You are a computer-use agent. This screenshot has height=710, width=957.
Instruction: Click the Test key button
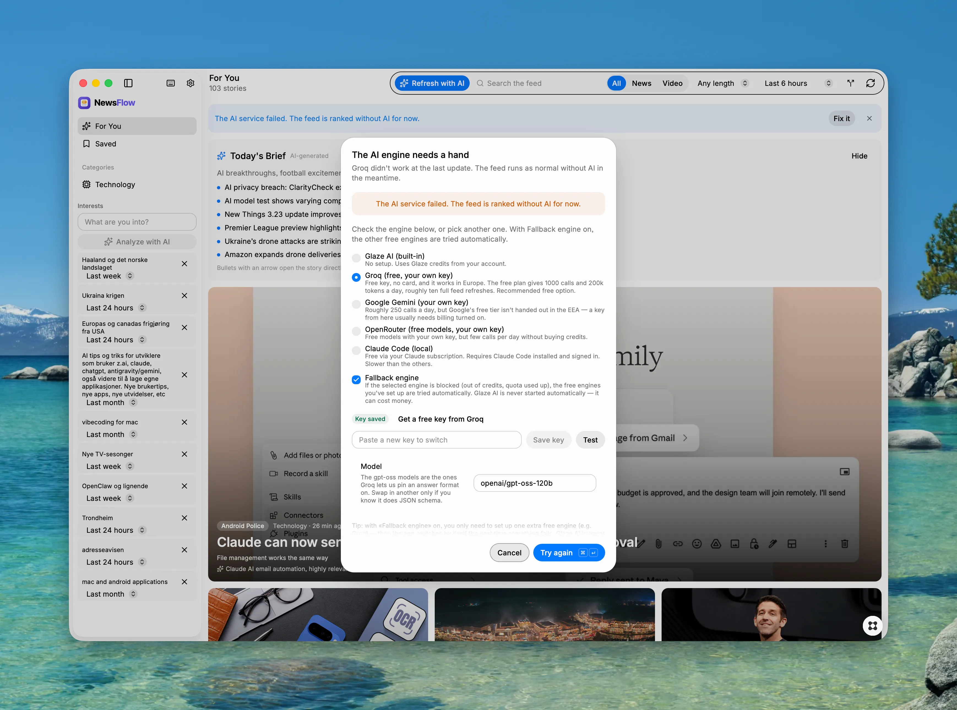click(590, 440)
